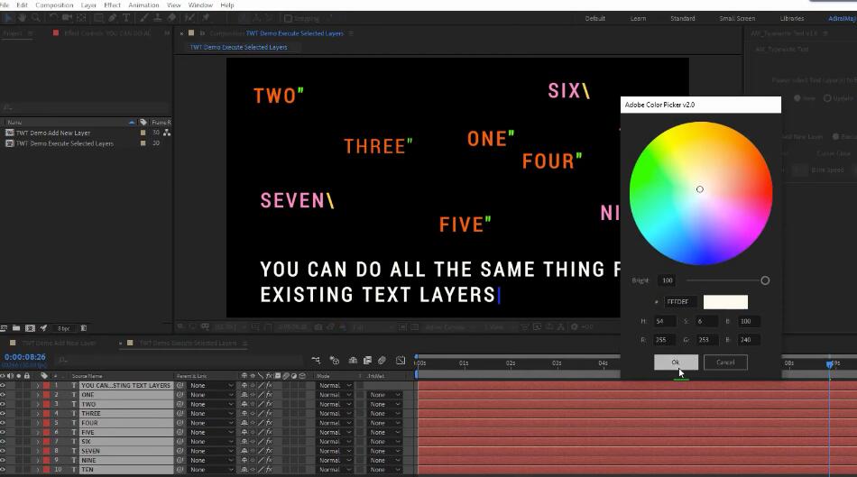Screen dimensions: 857x477
Task: Select the Rotation tool
Action: (53, 18)
